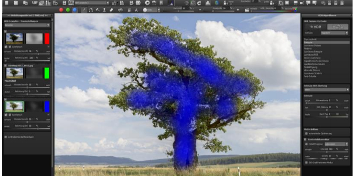Click the circular arrow rotate icon
The width and height of the screenshot is (353, 176).
[199, 3]
